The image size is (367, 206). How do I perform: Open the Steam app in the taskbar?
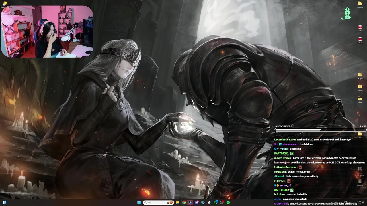click(x=190, y=203)
